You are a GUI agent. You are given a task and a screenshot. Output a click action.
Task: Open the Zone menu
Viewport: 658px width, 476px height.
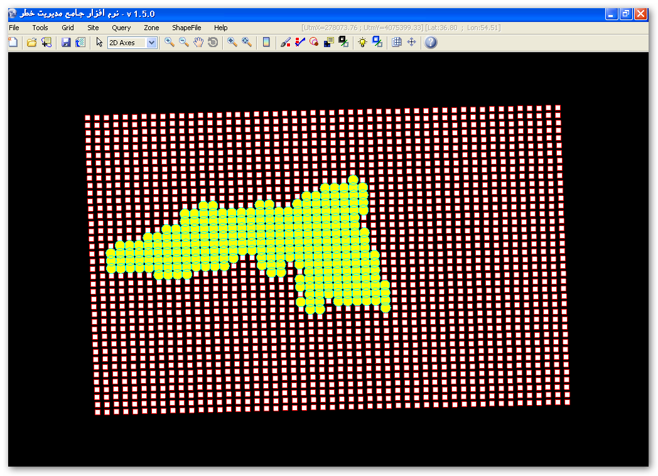click(151, 28)
